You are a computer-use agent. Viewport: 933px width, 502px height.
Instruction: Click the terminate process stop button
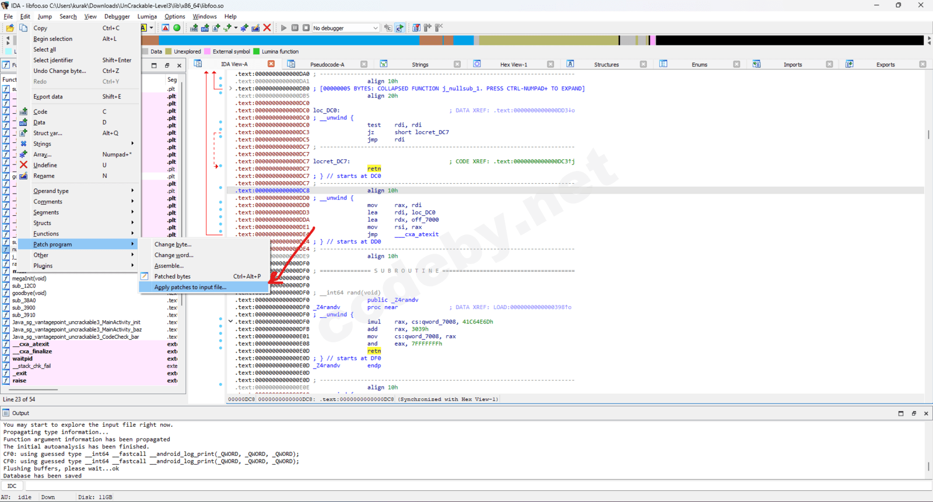pos(306,28)
